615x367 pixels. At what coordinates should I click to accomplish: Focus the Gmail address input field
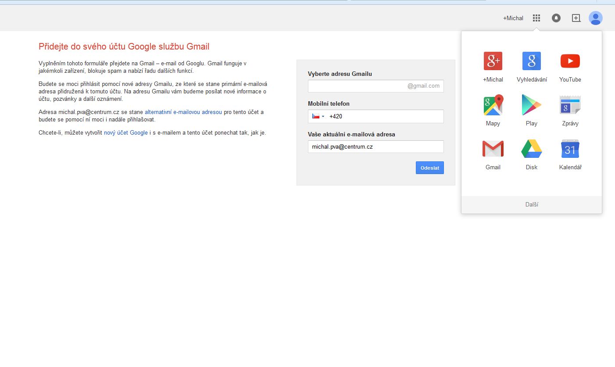pyautogui.click(x=376, y=86)
